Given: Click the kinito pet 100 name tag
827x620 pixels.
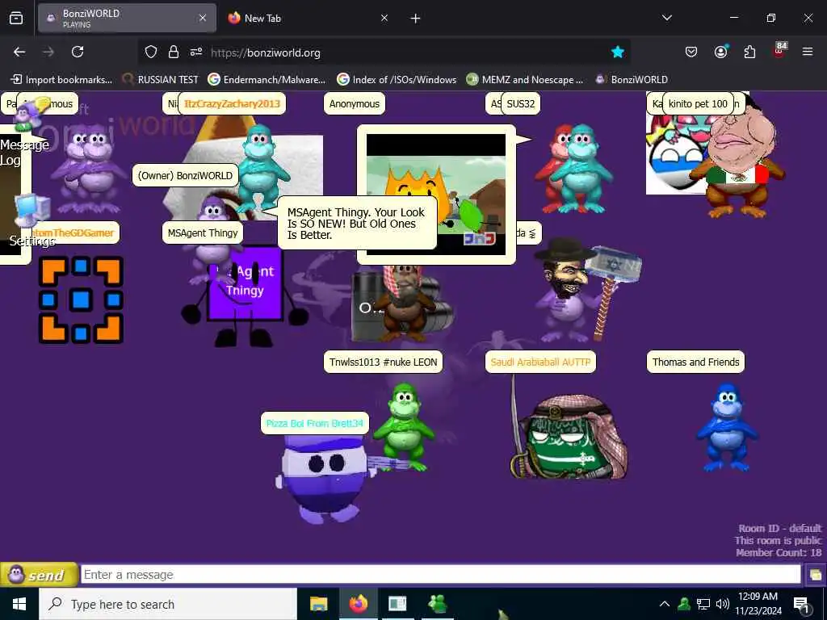Looking at the screenshot, I should click(x=698, y=104).
